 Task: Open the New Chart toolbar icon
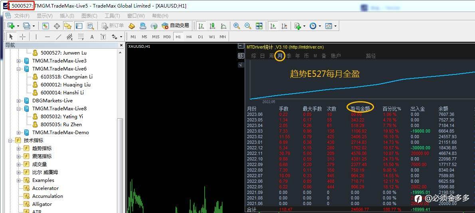[x=11, y=26]
